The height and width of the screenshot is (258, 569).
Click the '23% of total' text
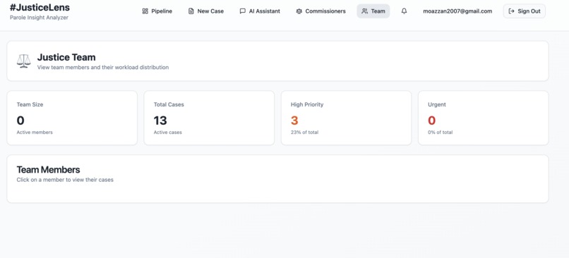click(304, 133)
